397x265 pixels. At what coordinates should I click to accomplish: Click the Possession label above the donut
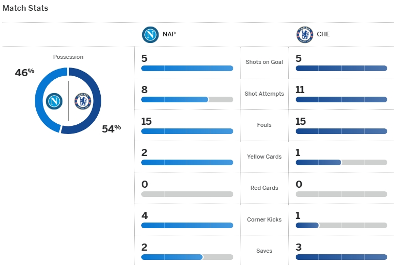tap(68, 57)
